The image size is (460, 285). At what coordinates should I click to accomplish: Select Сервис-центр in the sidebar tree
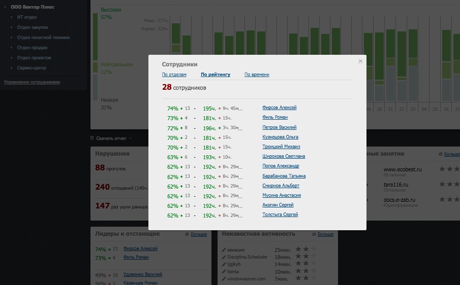point(31,67)
